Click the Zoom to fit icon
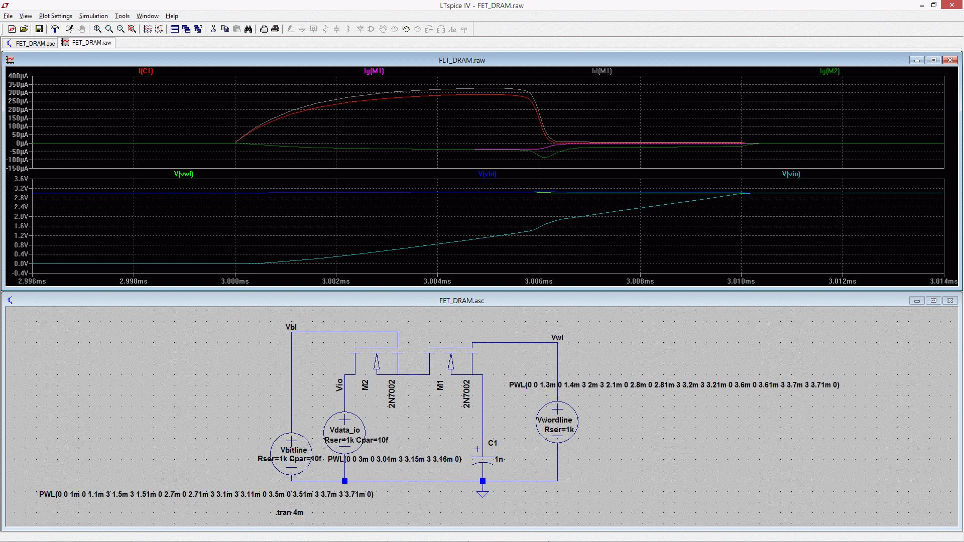The width and height of the screenshot is (964, 542). coord(132,29)
